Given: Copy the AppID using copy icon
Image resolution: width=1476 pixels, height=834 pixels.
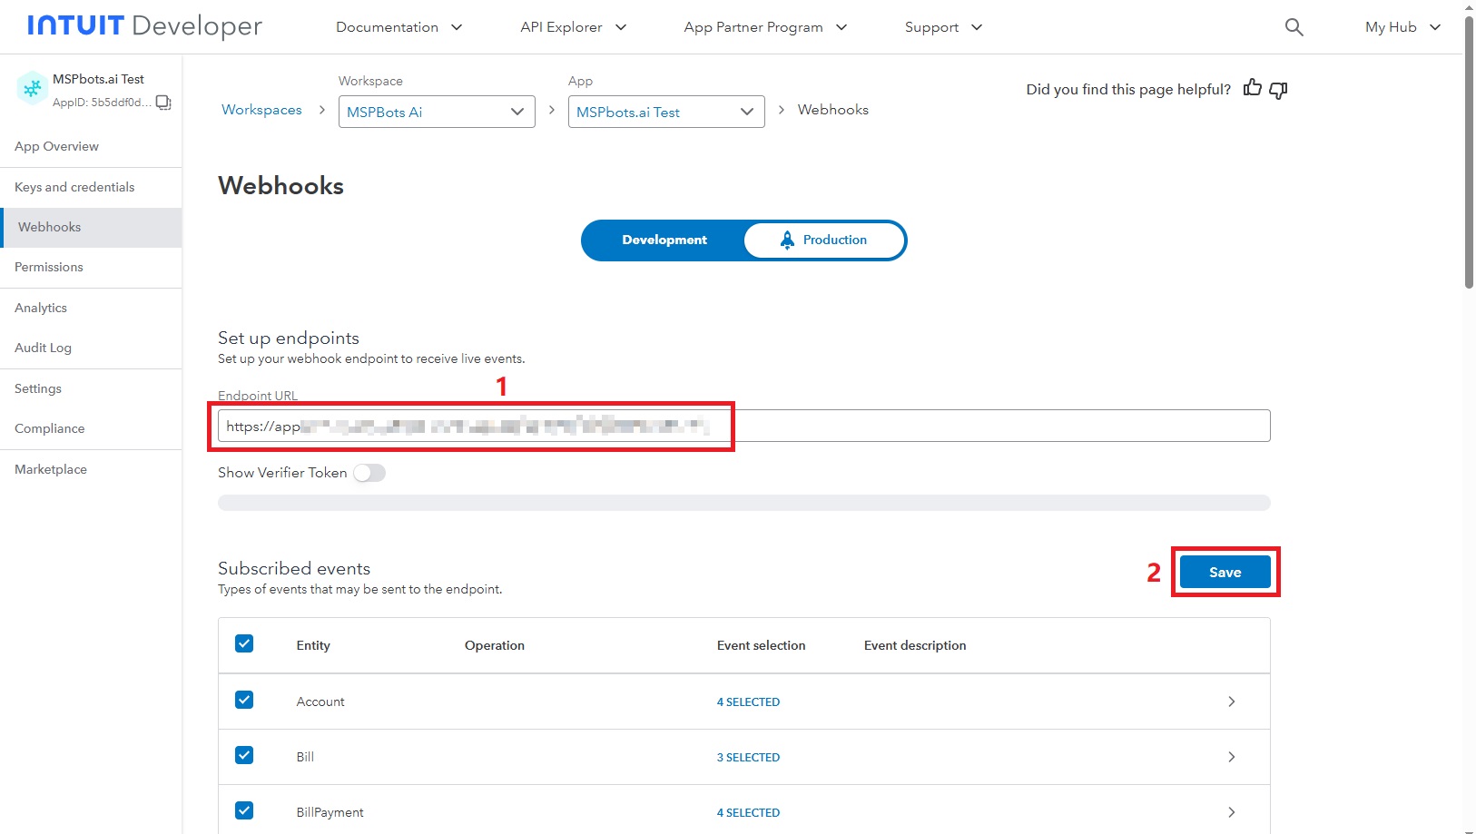Looking at the screenshot, I should [x=163, y=103].
